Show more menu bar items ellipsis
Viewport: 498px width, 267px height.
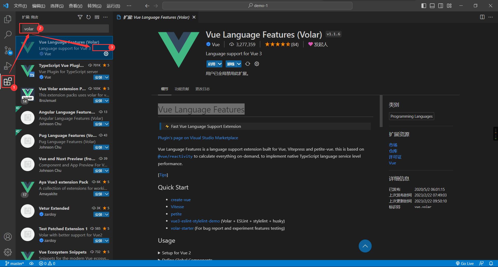(129, 6)
